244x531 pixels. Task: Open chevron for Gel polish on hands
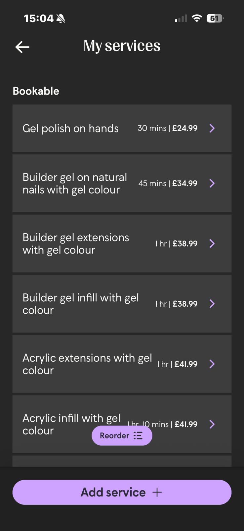[212, 128]
